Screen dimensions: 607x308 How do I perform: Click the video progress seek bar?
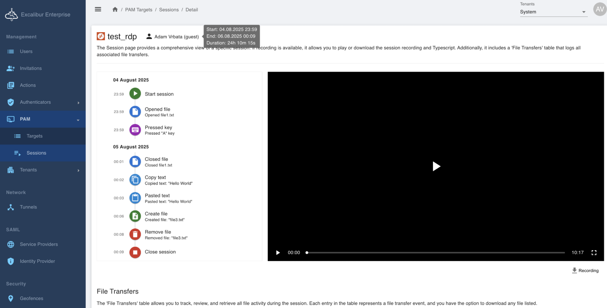436,253
